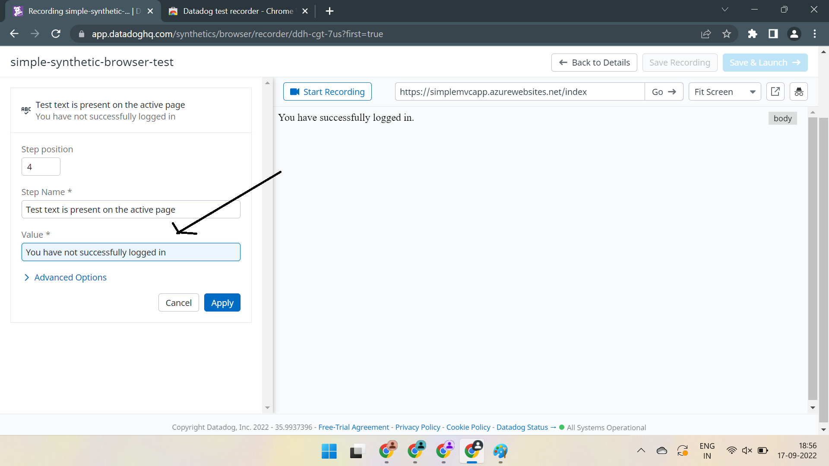This screenshot has width=829, height=466.
Task: Click the incognito mode icon
Action: [798, 91]
